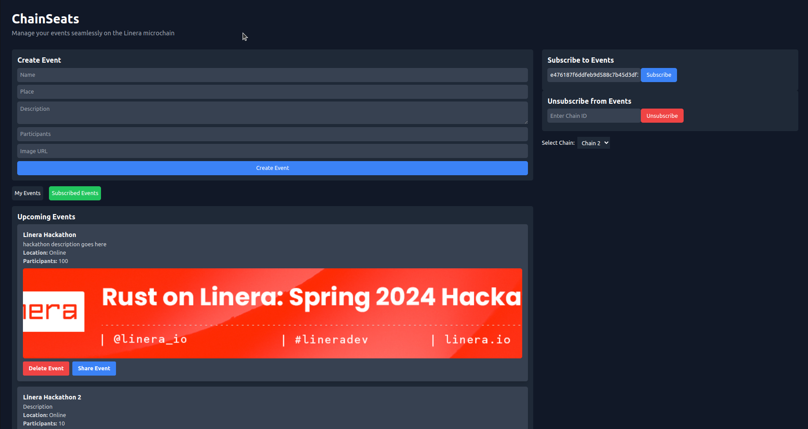Click the Linera Hackathon event title
This screenshot has height=429, width=808.
[49, 235]
